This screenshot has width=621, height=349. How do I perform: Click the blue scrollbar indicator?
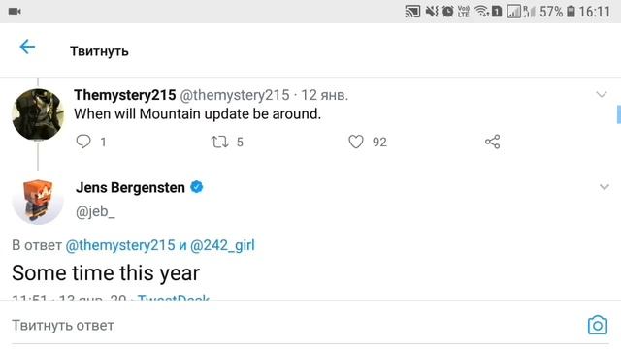619,114
